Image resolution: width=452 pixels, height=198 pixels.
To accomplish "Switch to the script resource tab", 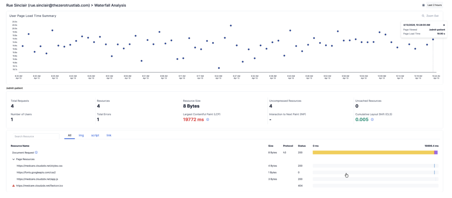I will pos(95,135).
